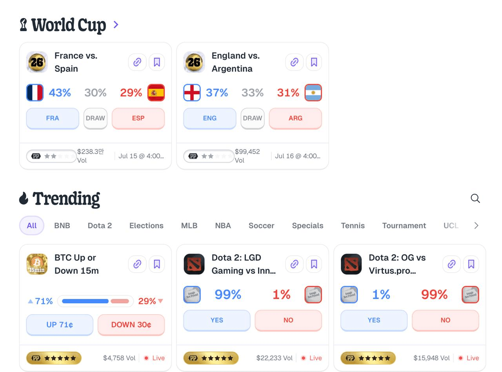Bet on FRA in France vs. Spain
Screen dimensions: 502x372
[x=53, y=118]
